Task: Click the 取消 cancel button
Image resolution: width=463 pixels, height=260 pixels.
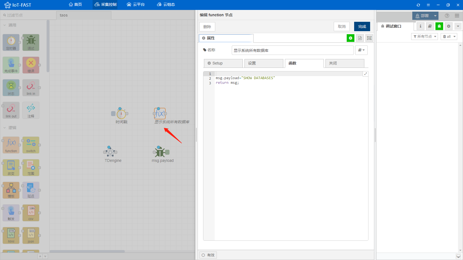Action: pyautogui.click(x=342, y=26)
